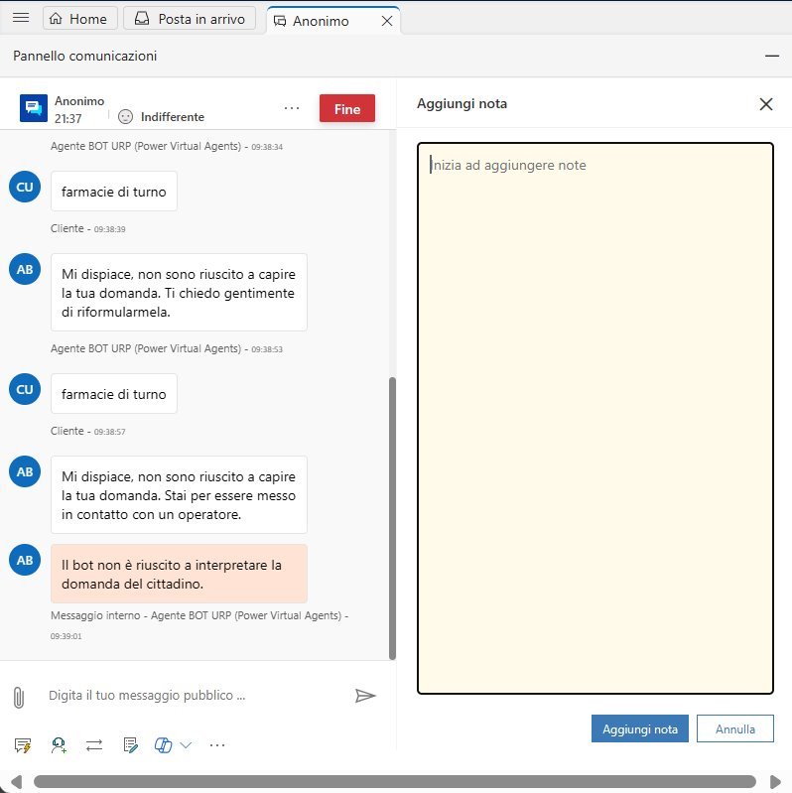Open quick replies icon in the chat toolbar
792x793 pixels.
pos(23,744)
